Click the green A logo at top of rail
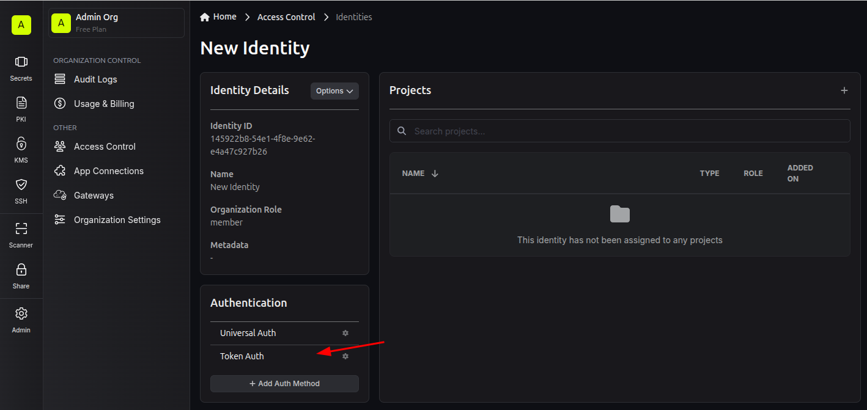867x410 pixels. [21, 24]
